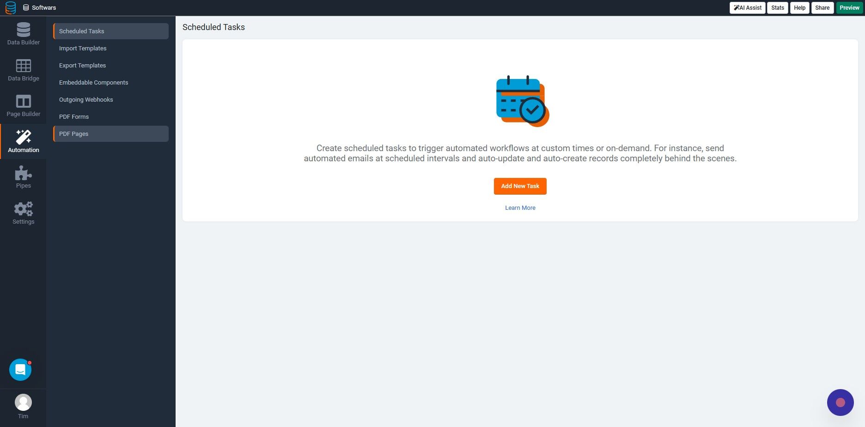The height and width of the screenshot is (427, 865).
Task: Follow the Learn More link
Action: point(520,207)
